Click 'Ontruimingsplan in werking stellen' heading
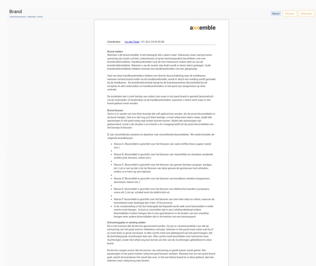Viewport: 316px width, 266px height. [x=126, y=223]
